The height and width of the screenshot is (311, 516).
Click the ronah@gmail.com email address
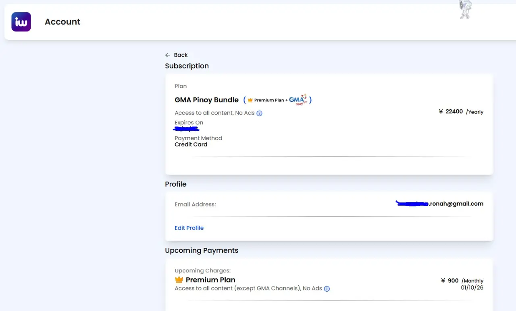click(439, 204)
